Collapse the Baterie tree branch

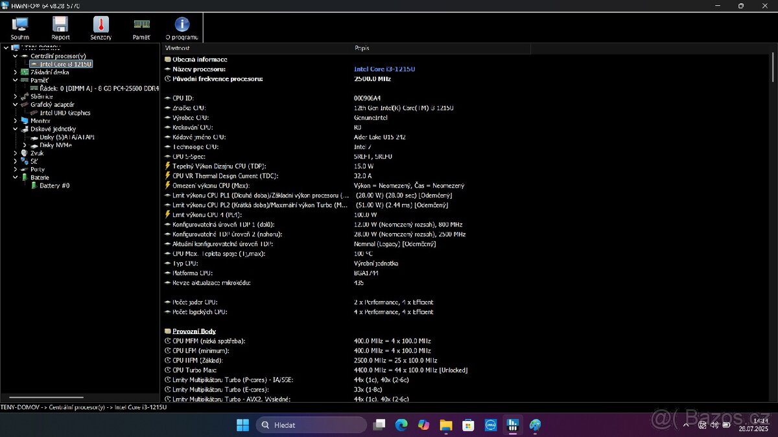point(14,177)
